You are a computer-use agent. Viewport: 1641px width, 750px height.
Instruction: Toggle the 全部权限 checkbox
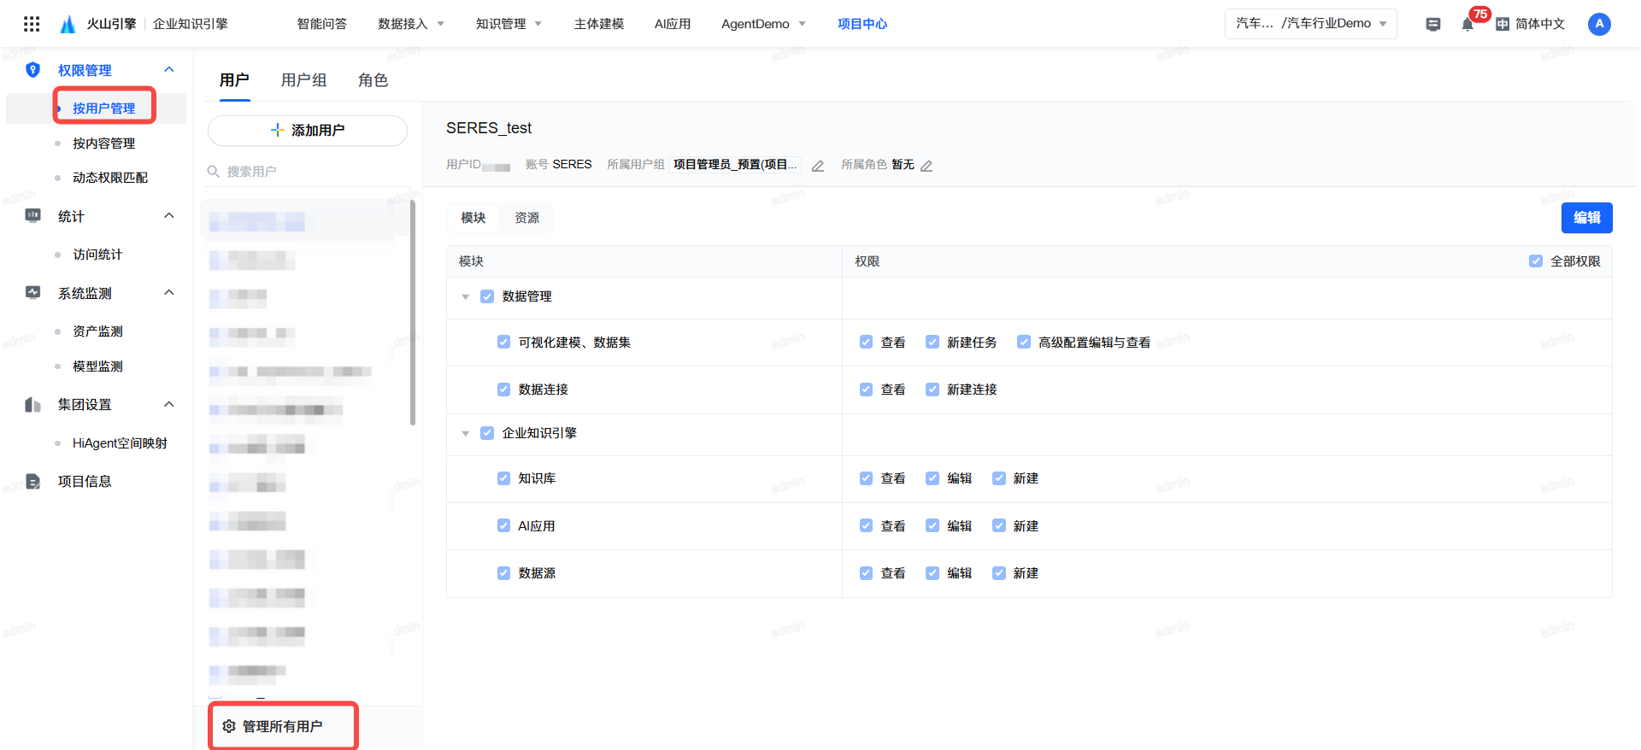(1536, 261)
